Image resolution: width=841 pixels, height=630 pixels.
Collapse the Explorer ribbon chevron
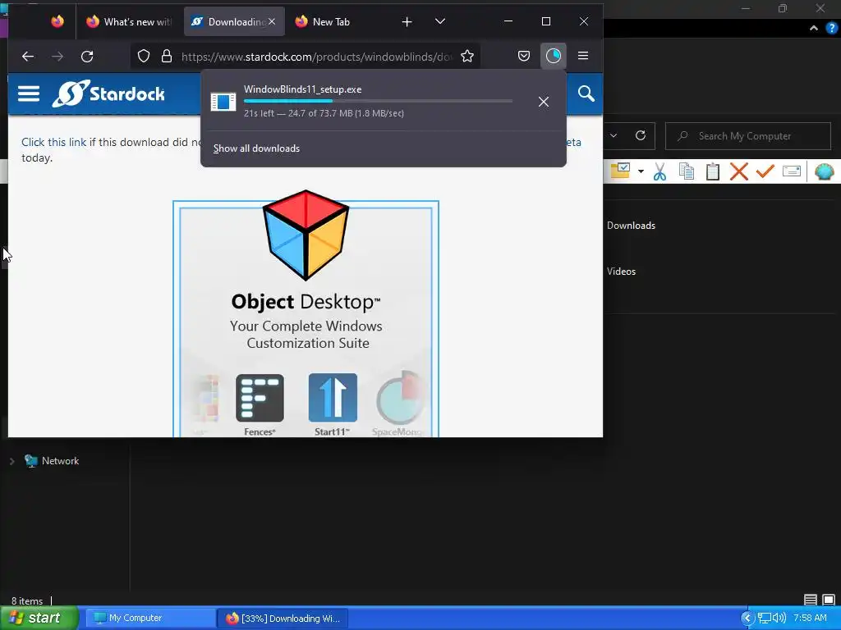click(814, 28)
